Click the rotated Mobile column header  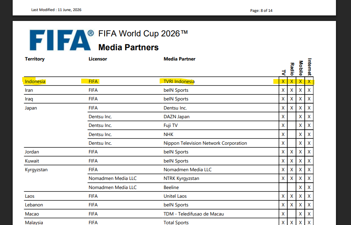(x=301, y=68)
